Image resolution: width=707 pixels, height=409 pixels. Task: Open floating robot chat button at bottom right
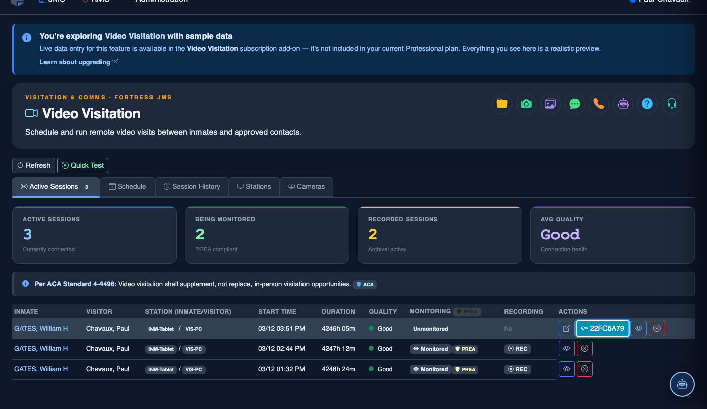point(682,384)
